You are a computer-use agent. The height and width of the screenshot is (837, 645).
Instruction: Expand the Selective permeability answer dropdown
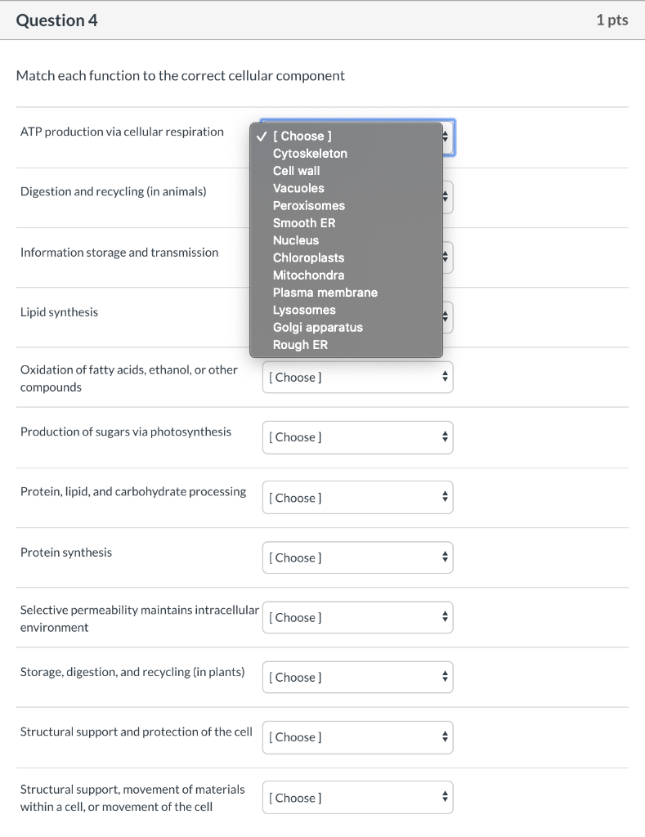coord(357,617)
